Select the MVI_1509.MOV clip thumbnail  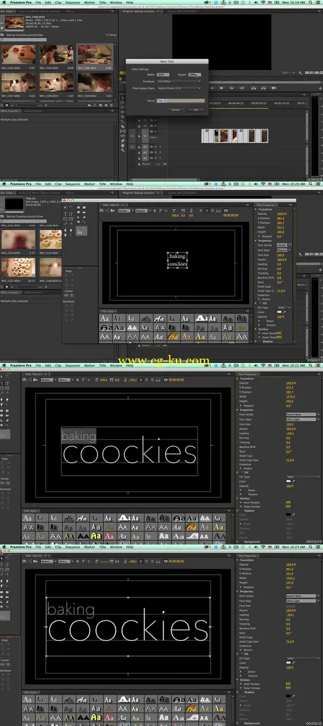pos(94,83)
